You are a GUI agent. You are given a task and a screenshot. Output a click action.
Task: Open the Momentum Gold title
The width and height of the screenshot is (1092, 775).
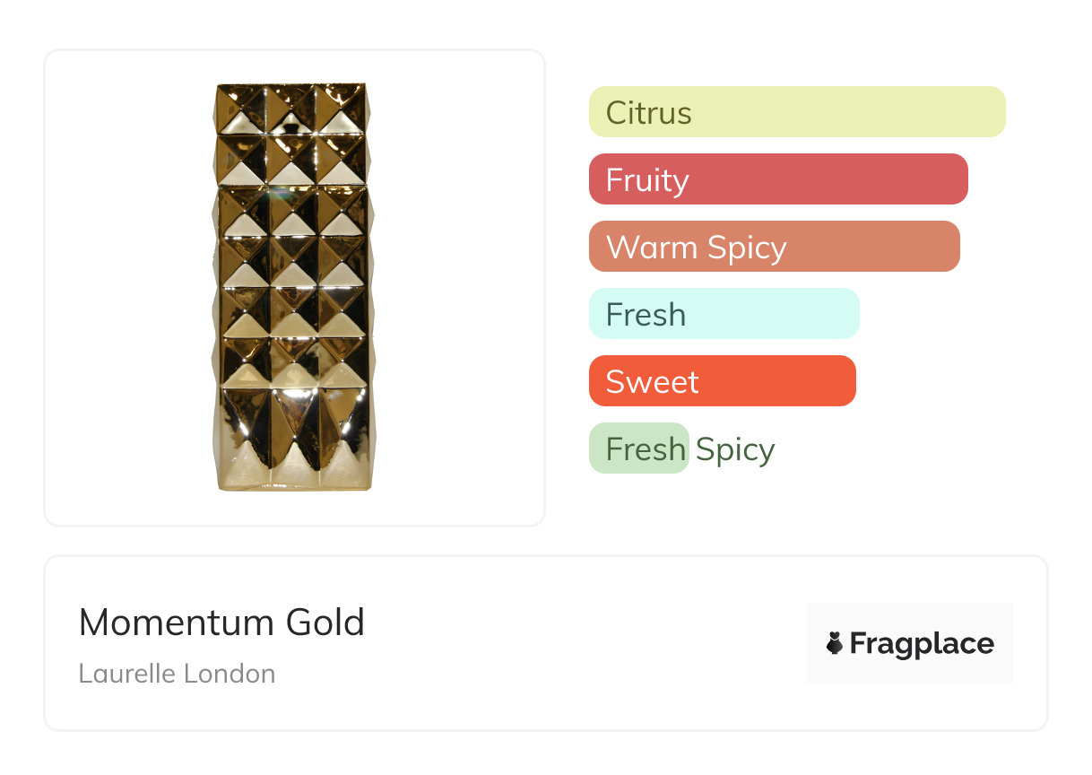click(x=221, y=623)
